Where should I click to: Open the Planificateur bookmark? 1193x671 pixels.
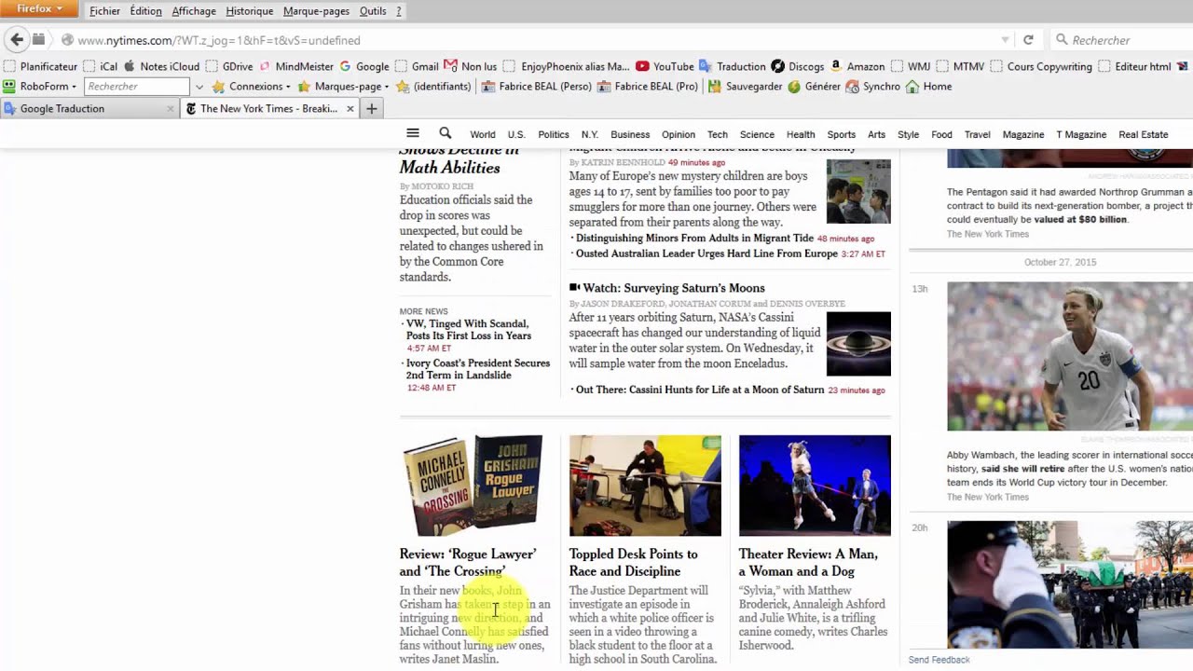[x=40, y=66]
